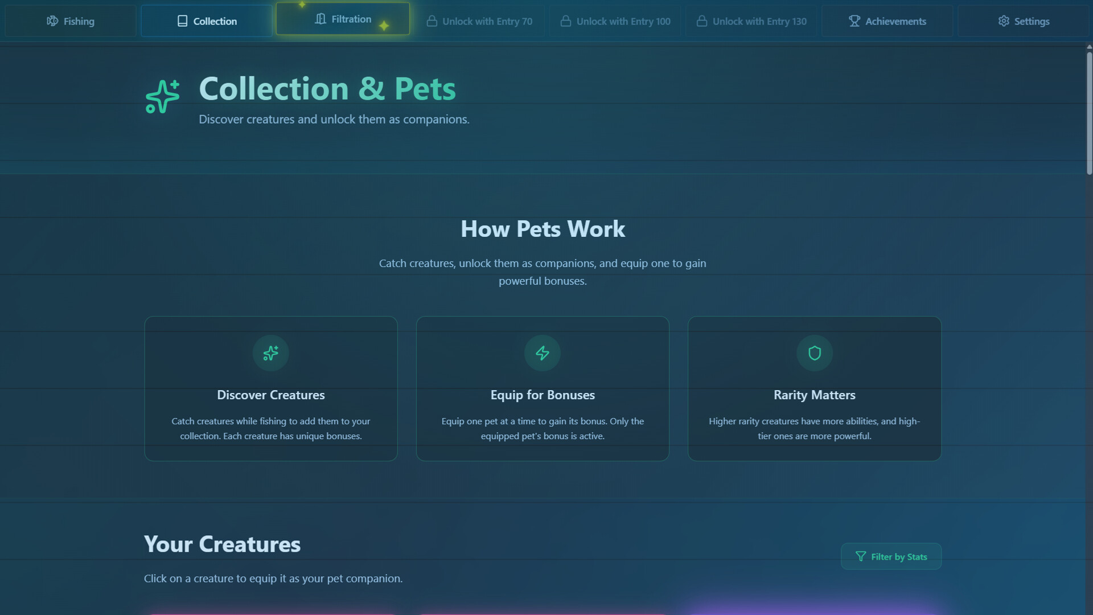Click the shield icon in Rarity Matters card
The width and height of the screenshot is (1093, 615).
coord(814,353)
